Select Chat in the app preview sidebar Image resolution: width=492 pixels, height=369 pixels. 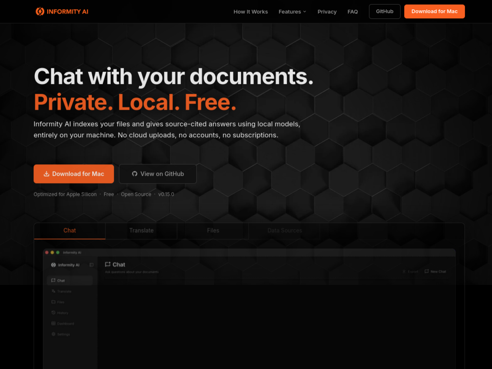coord(70,281)
